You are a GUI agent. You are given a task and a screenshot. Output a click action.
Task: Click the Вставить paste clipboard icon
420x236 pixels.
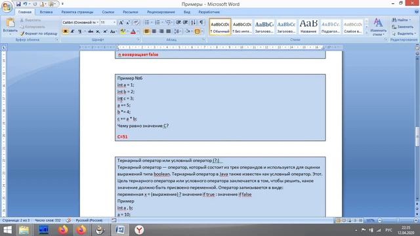(x=10, y=23)
